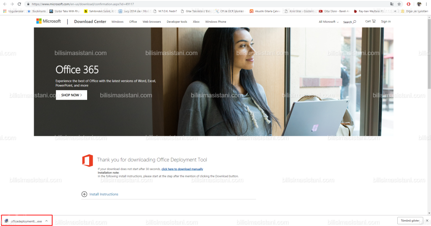Click the browser forward arrow
The height and width of the screenshot is (226, 431).
(x=12, y=4)
